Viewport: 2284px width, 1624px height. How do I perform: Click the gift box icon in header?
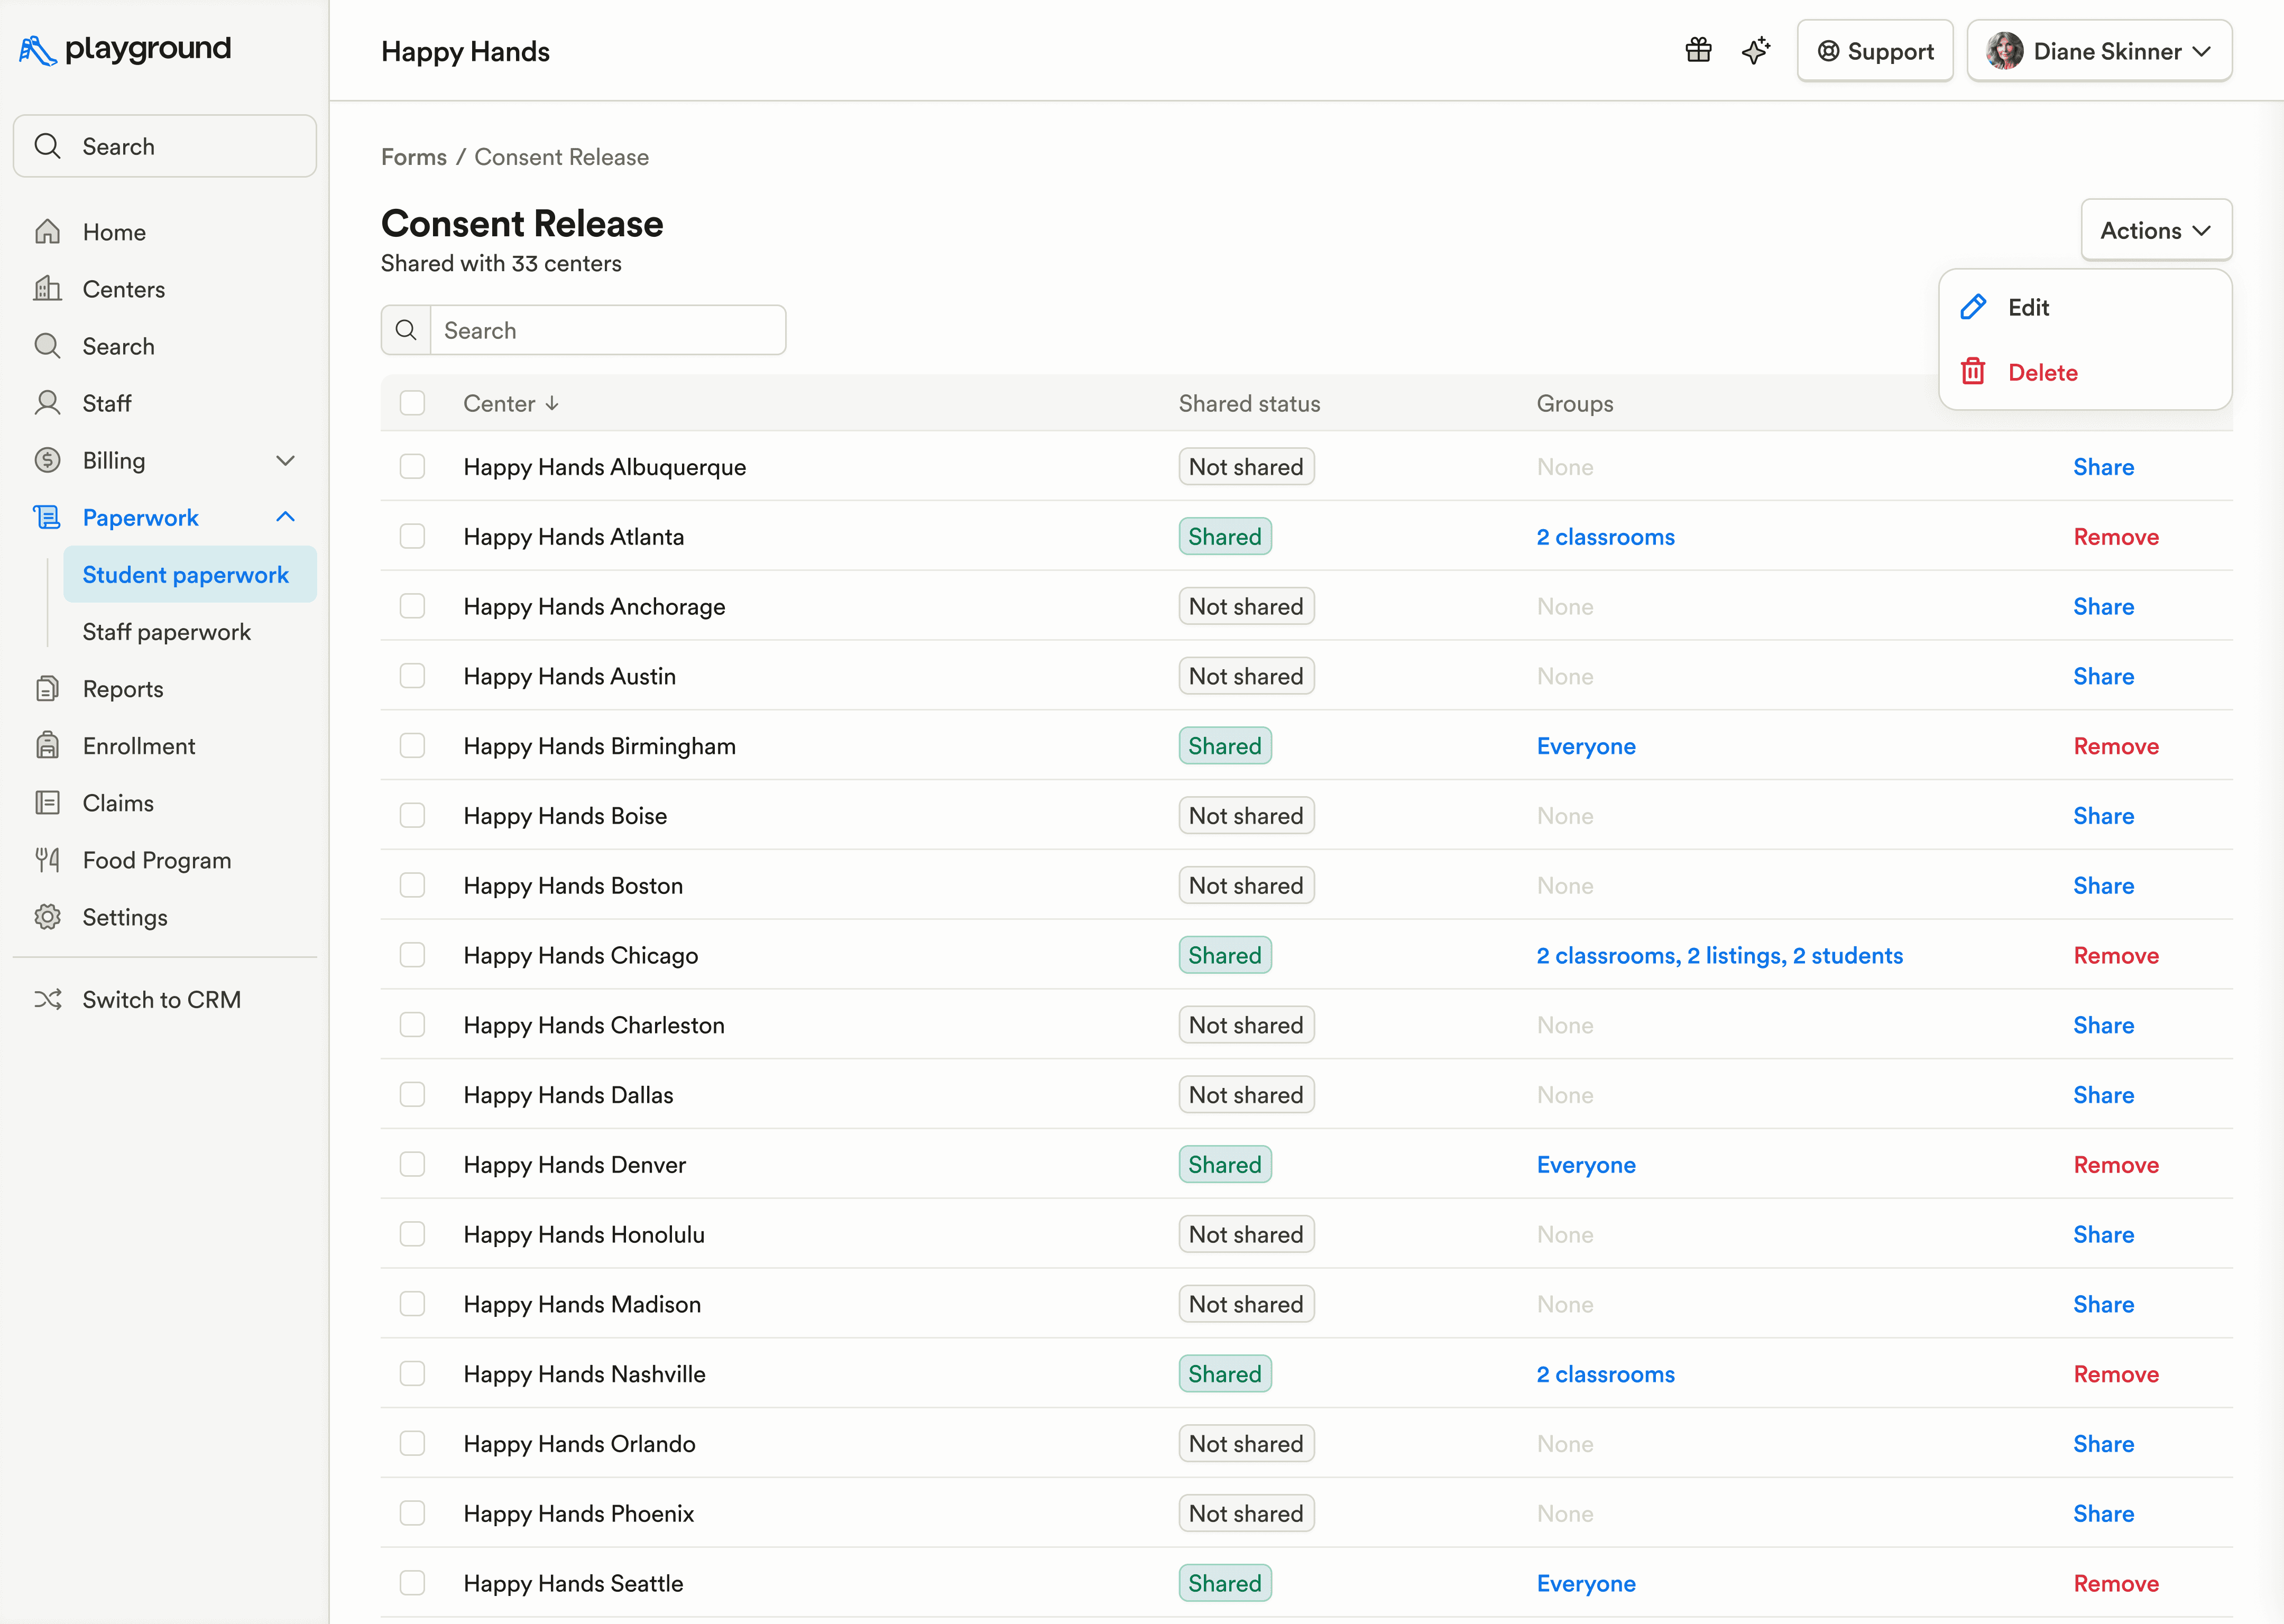[1698, 50]
